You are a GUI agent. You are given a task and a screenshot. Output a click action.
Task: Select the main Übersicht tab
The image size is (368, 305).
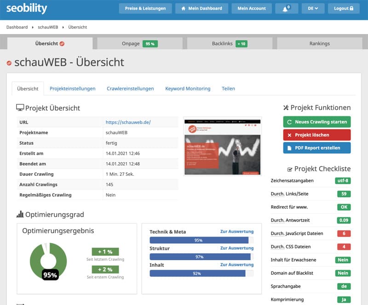coord(50,43)
